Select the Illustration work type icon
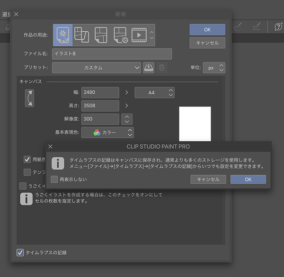 [63, 35]
